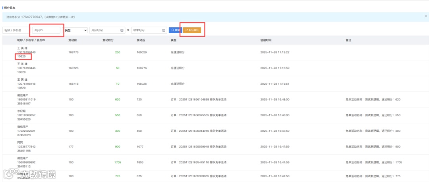Click timestamp 2025-11-28 16:47:58
The width and height of the screenshot is (429, 182).
[275, 176]
